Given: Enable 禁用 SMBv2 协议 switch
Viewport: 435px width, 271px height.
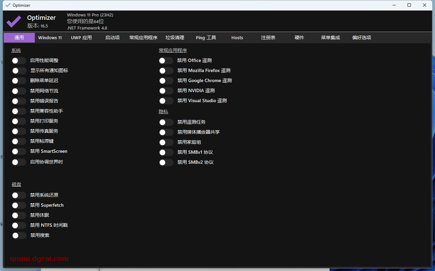Looking at the screenshot, I should click(166, 162).
